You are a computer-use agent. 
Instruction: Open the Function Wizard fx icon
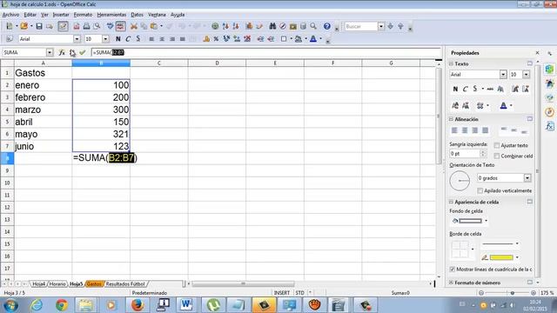pyautogui.click(x=62, y=52)
